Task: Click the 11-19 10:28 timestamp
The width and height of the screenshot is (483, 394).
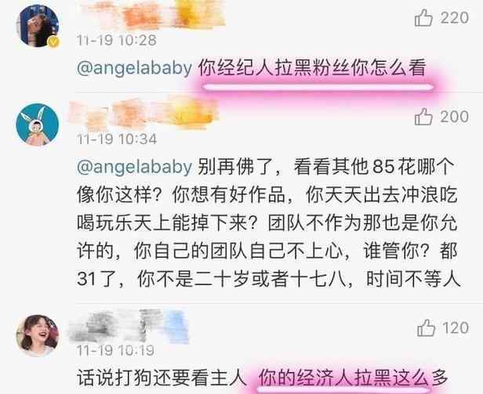Action: coord(116,40)
